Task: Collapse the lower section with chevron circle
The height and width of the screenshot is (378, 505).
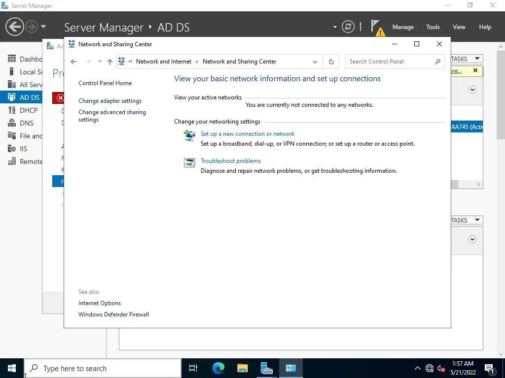Action: click(472, 239)
